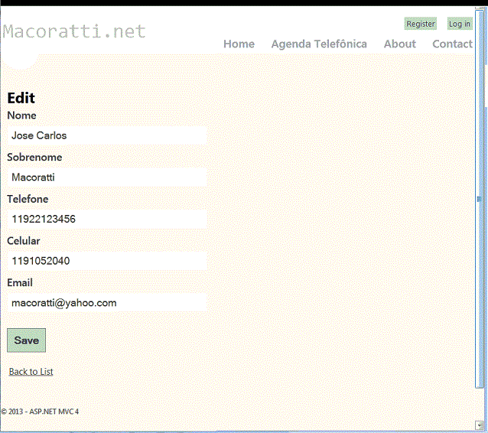This screenshot has width=488, height=433.
Task: Click the Macoratti.net site title
Action: coord(74,31)
